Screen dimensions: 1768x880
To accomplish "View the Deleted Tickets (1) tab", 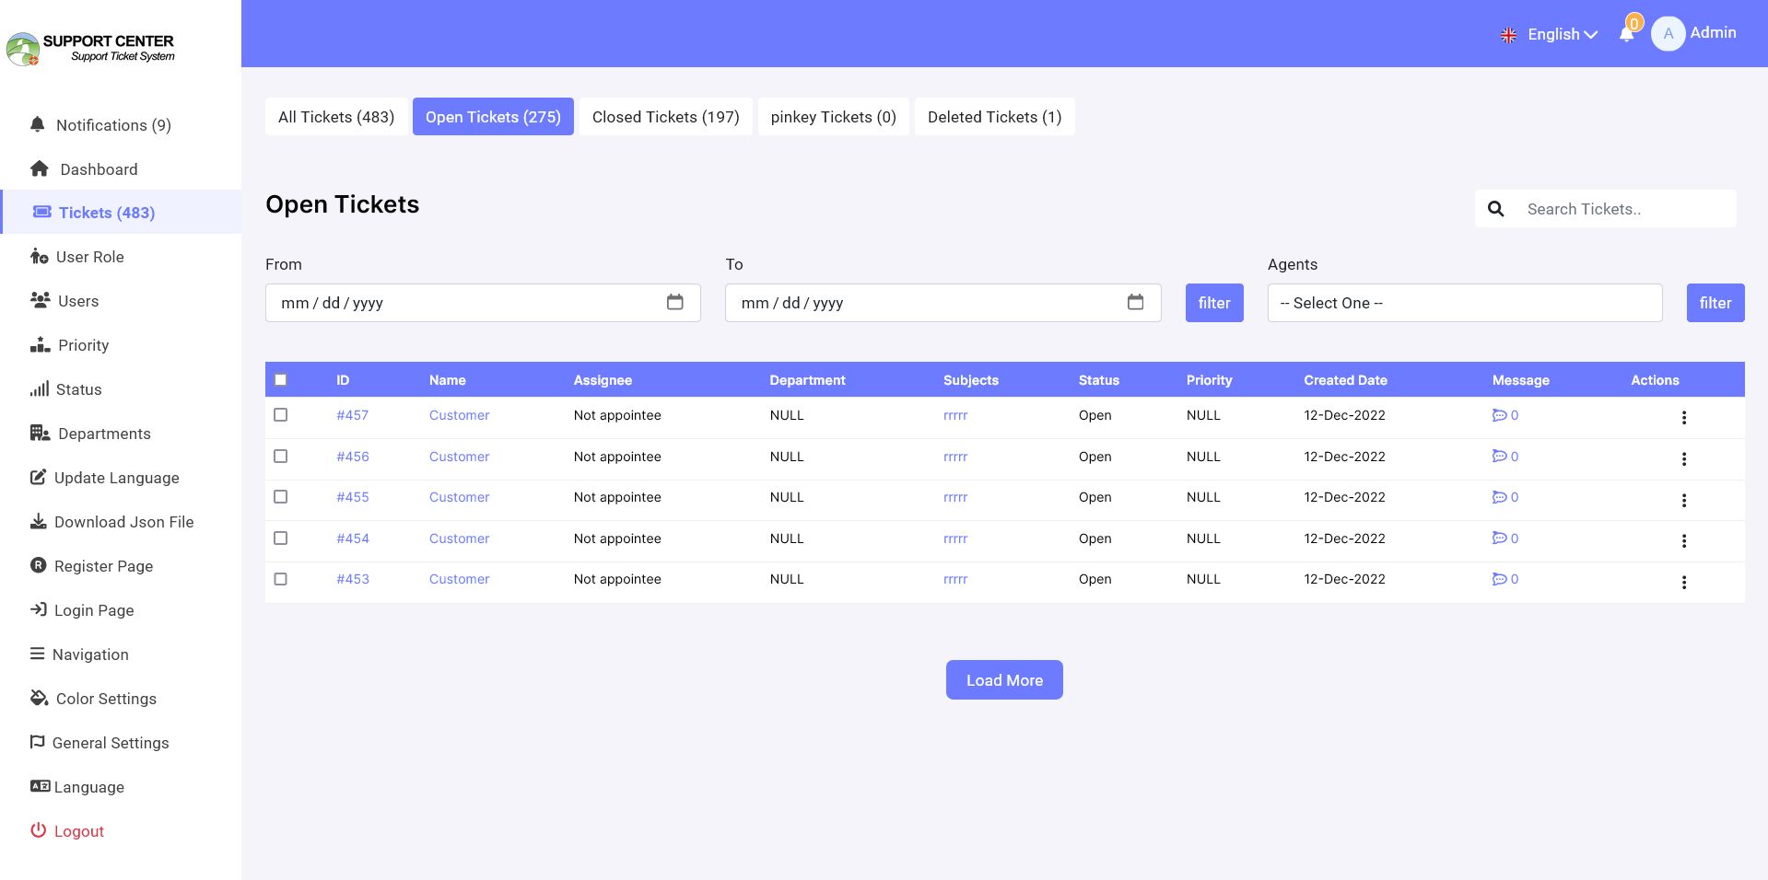I will [995, 117].
